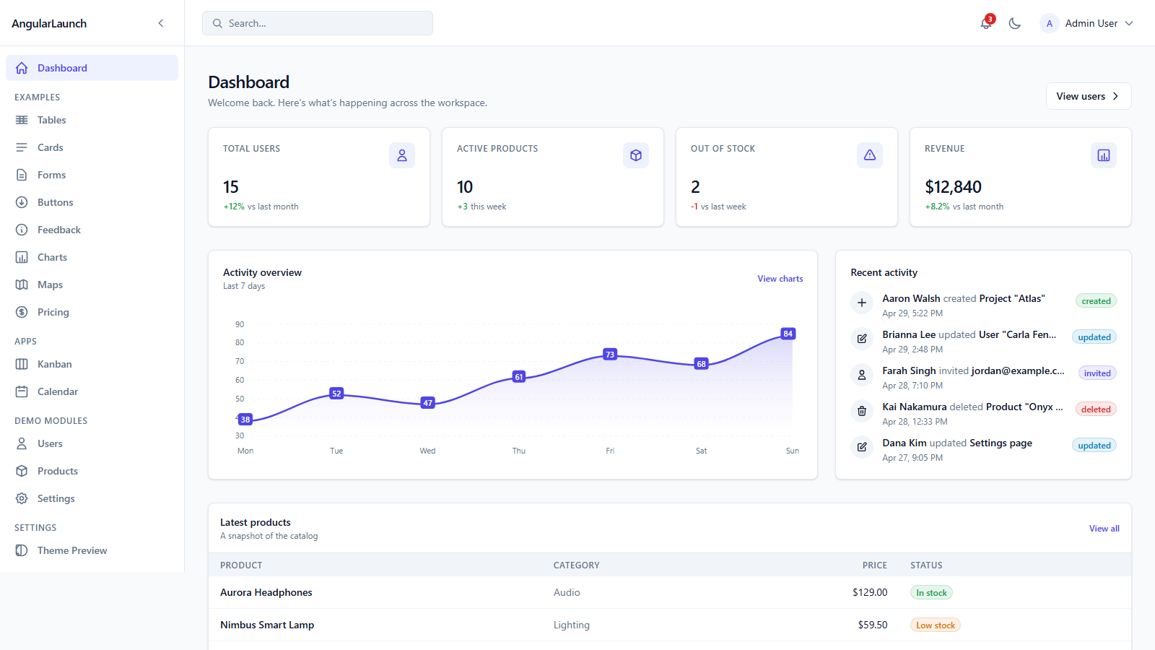Click the Pricing dollar icon
Viewport: 1155px width, 650px height.
22,312
